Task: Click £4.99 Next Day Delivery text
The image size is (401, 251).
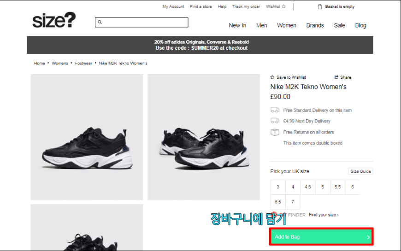Action: [x=307, y=121]
